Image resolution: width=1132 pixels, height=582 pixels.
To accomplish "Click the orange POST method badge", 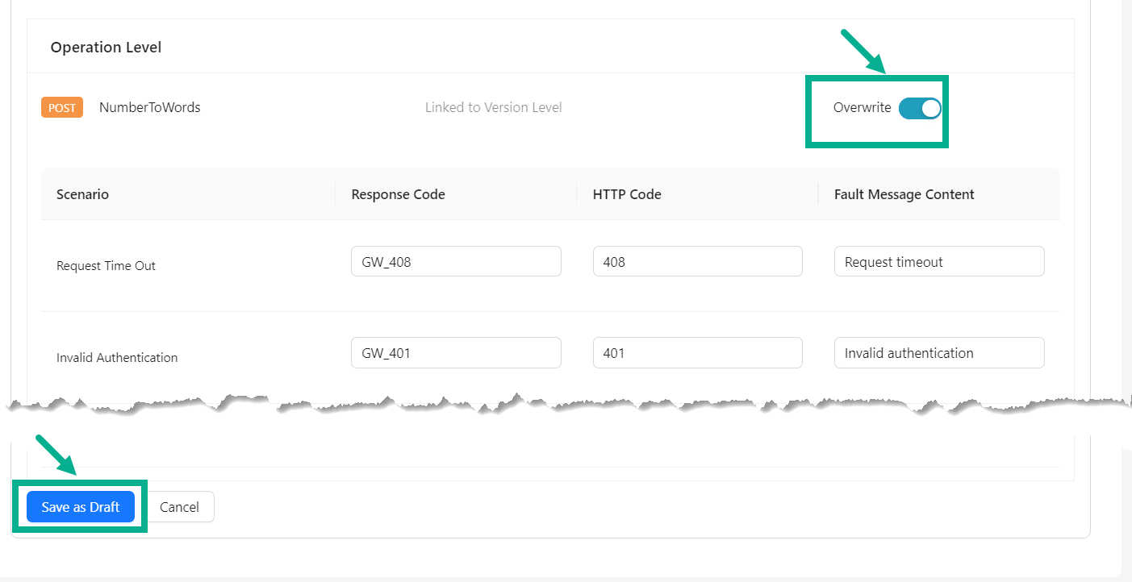I will 62,108.
